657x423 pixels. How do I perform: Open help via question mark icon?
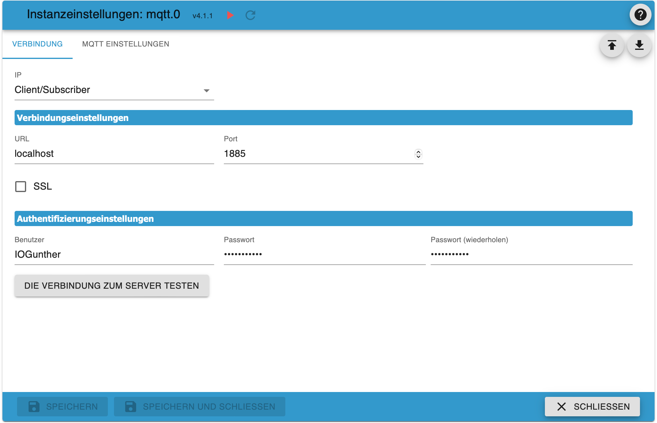point(640,15)
